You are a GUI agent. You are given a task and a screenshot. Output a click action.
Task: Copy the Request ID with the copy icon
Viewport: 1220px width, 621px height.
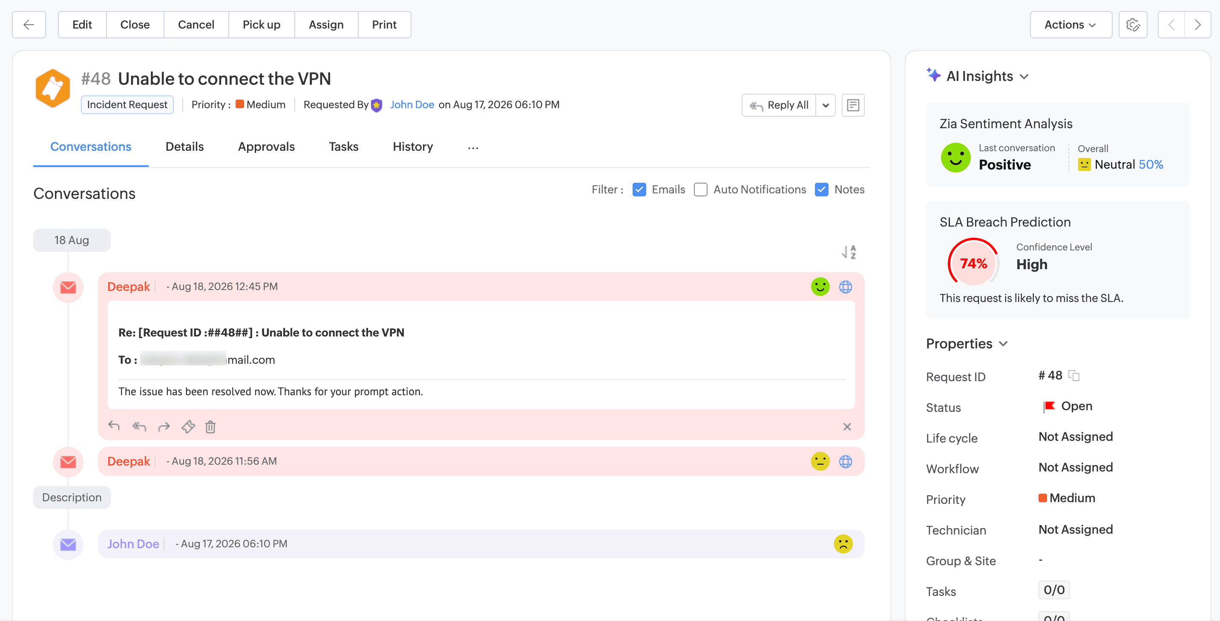(x=1074, y=376)
